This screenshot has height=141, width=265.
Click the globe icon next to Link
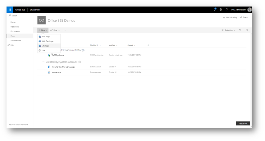[x=40, y=50]
